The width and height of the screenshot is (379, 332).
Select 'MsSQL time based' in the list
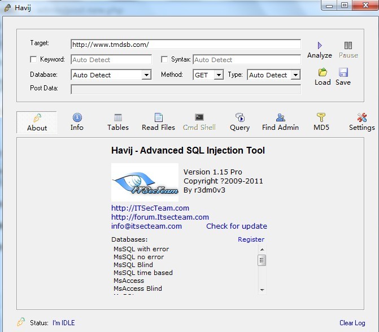[143, 273]
